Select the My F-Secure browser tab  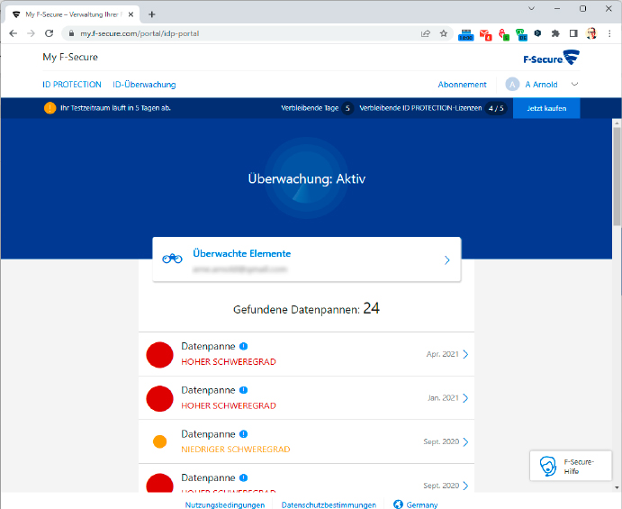[x=72, y=14]
